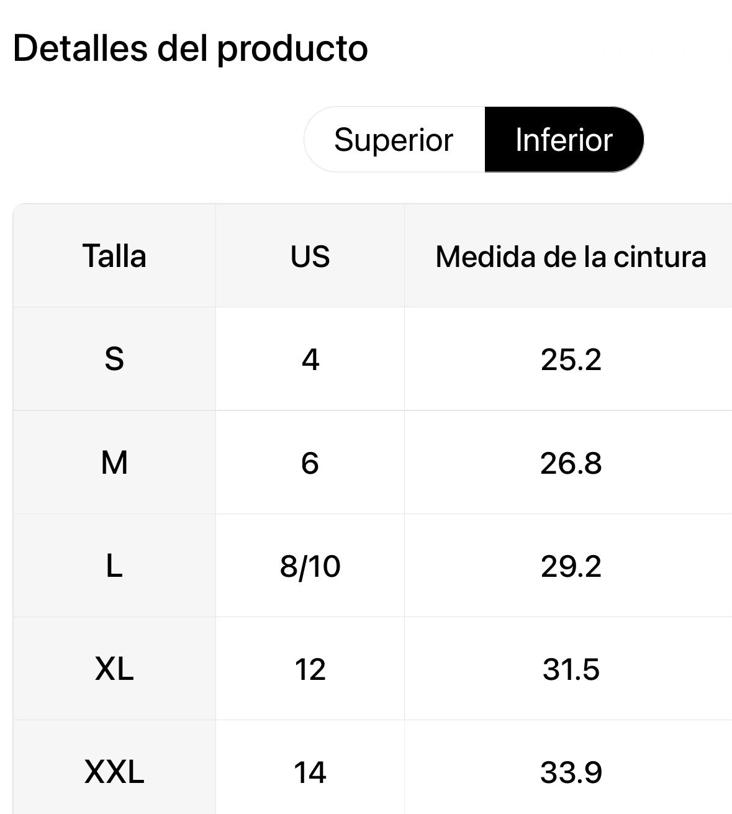
Task: Click the 25.2 waist measurement
Action: tap(571, 359)
